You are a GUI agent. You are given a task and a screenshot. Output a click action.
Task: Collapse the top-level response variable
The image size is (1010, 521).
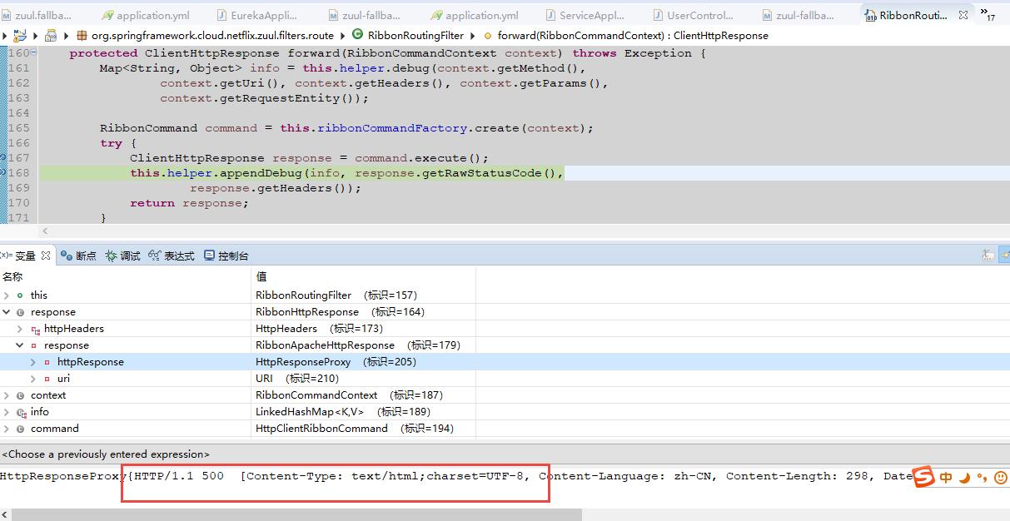[7, 312]
